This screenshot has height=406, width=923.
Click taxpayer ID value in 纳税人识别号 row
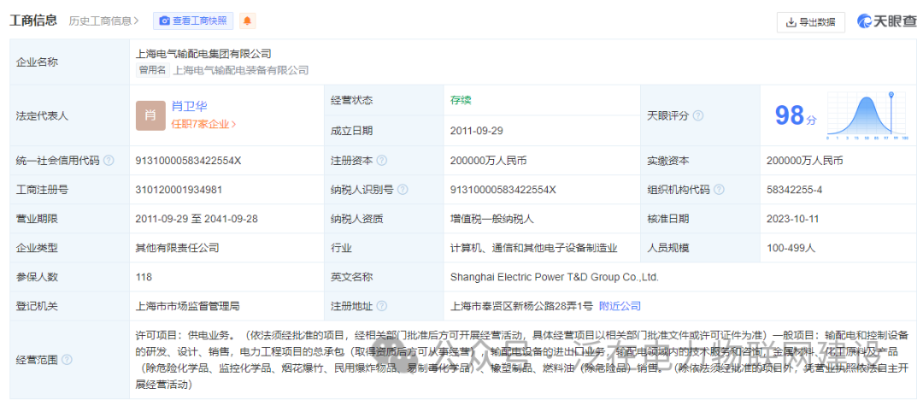click(503, 190)
